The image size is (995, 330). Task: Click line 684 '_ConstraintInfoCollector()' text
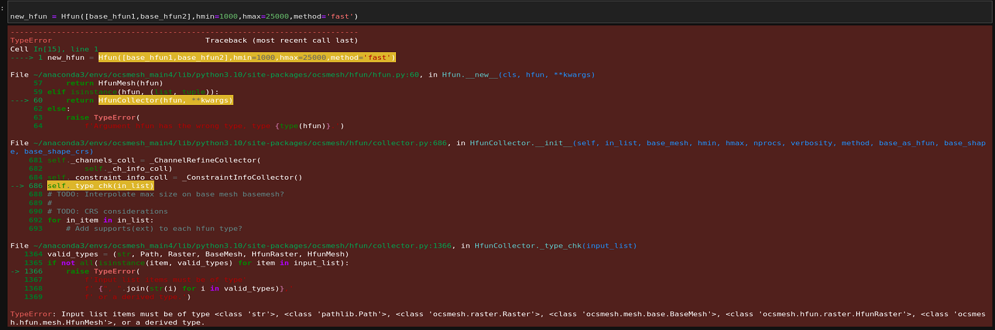coord(242,177)
